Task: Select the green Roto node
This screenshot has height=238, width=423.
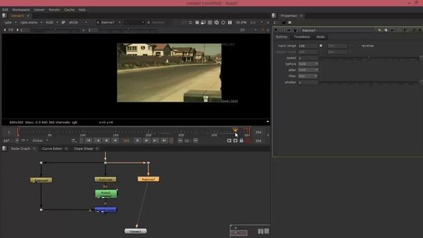Action: pyautogui.click(x=106, y=194)
